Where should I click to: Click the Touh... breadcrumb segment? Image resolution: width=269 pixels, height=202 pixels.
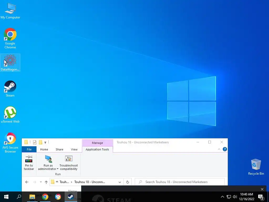(x=64, y=182)
